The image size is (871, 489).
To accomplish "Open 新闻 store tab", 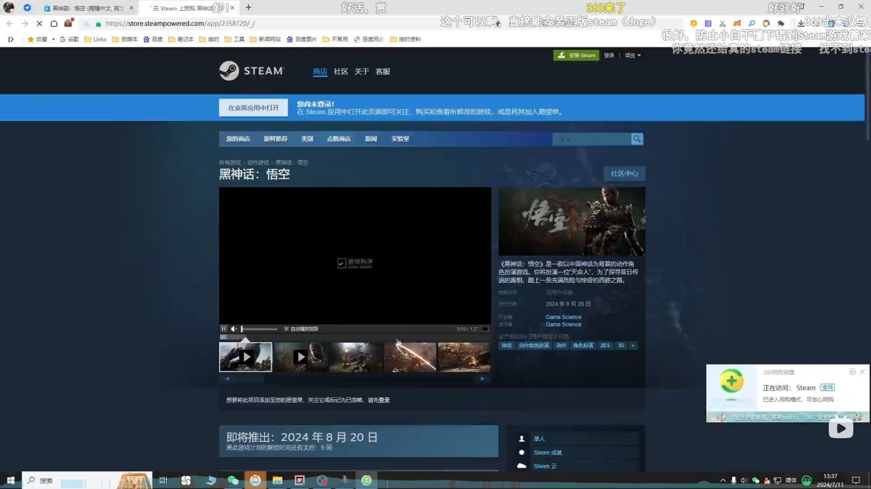I will click(371, 139).
